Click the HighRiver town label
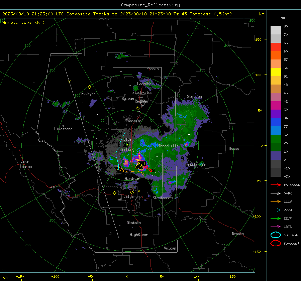This screenshot has width=301, height=281. click(x=139, y=235)
